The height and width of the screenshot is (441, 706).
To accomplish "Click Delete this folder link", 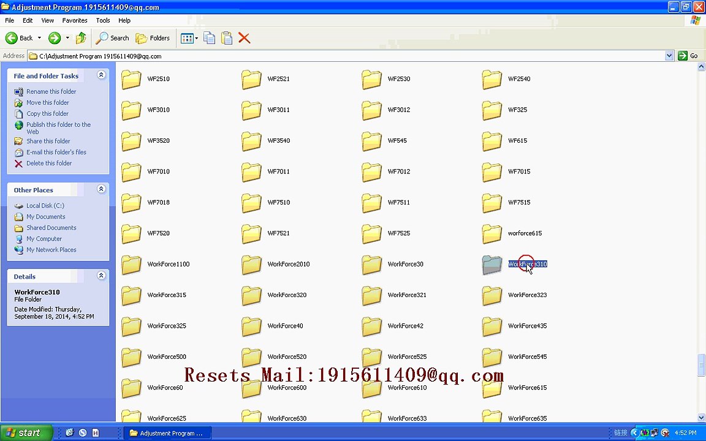I will (x=48, y=164).
